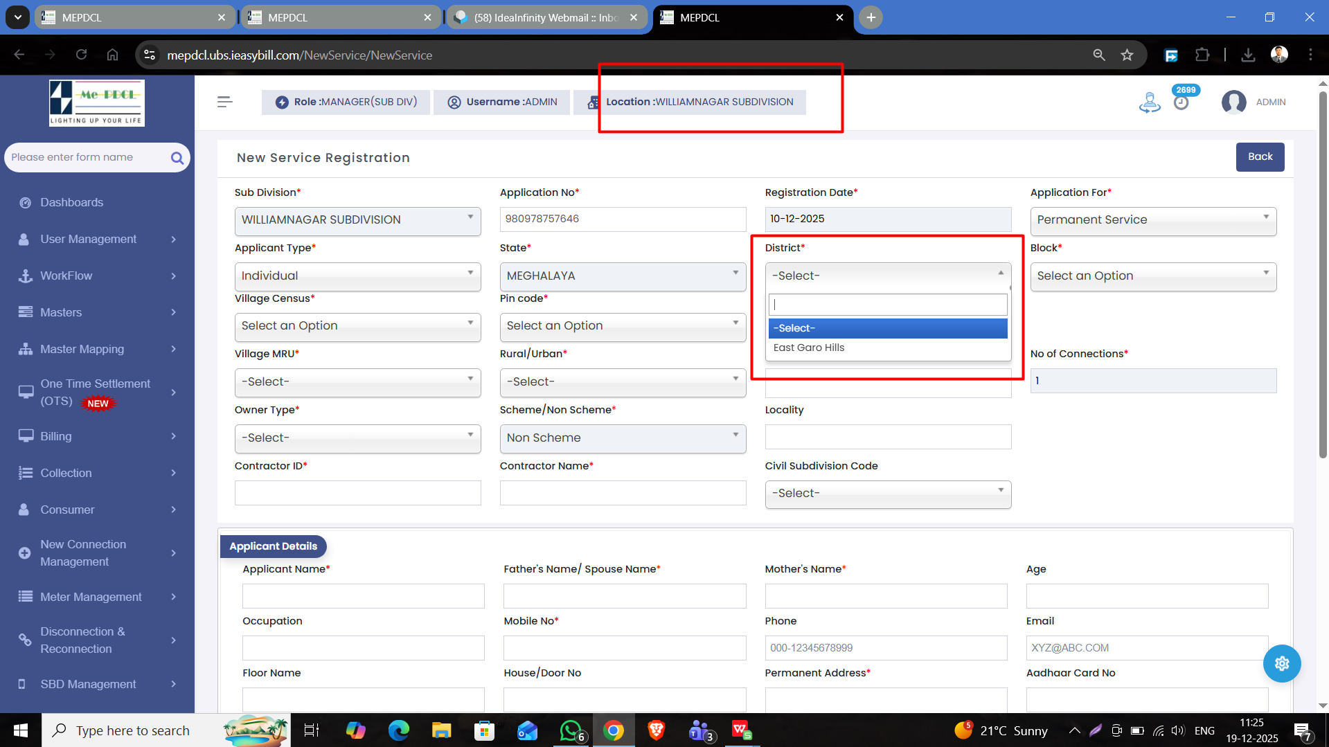The width and height of the screenshot is (1329, 747).
Task: Open the Applicant Details section tab
Action: [273, 546]
